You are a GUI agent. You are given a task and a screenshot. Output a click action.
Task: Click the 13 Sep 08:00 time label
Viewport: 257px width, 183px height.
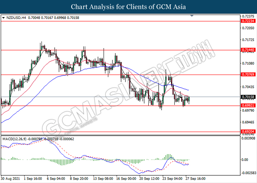[103, 179]
